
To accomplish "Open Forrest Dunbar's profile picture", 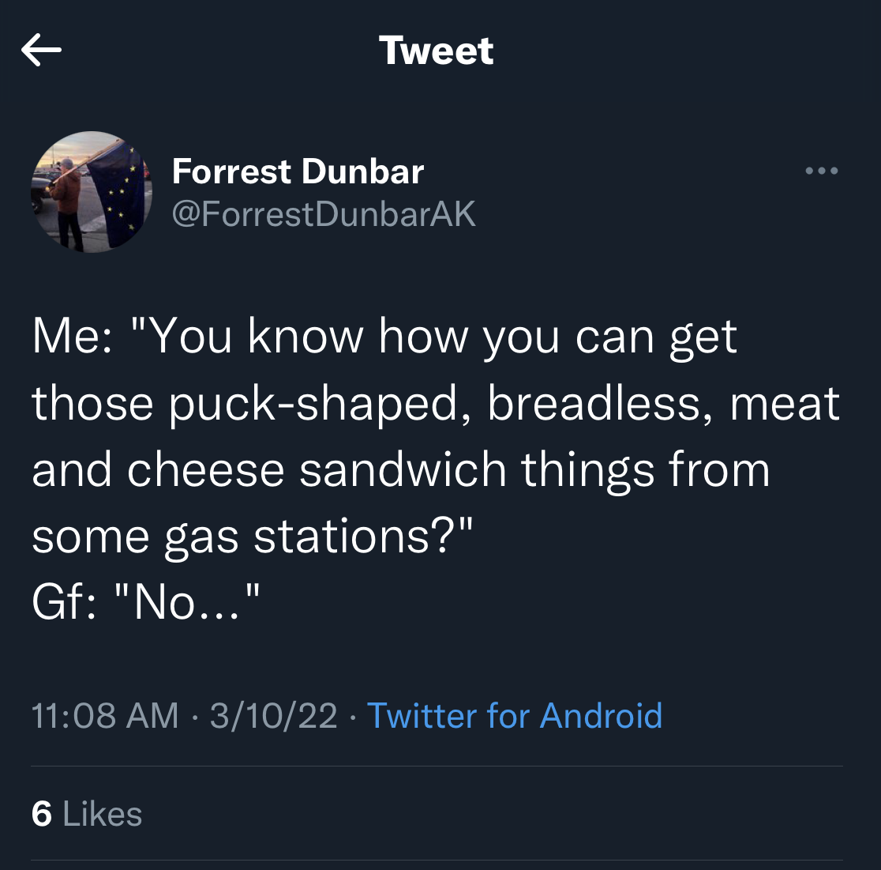I will [x=92, y=192].
